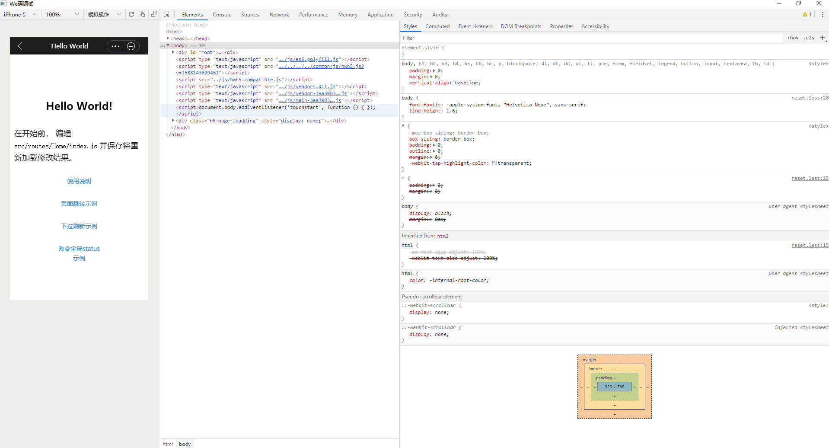
Task: Open the 100% zoom level dropdown
Action: click(61, 14)
